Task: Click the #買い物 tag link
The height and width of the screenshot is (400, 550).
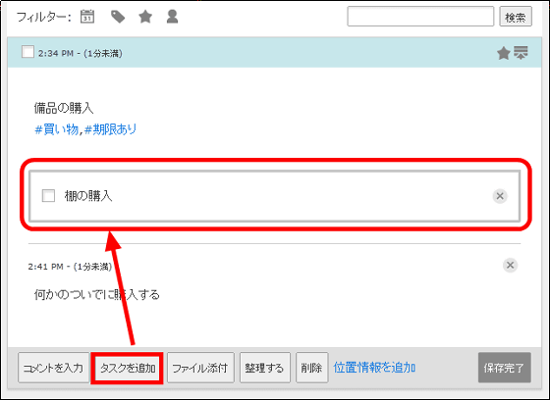Action: point(57,129)
